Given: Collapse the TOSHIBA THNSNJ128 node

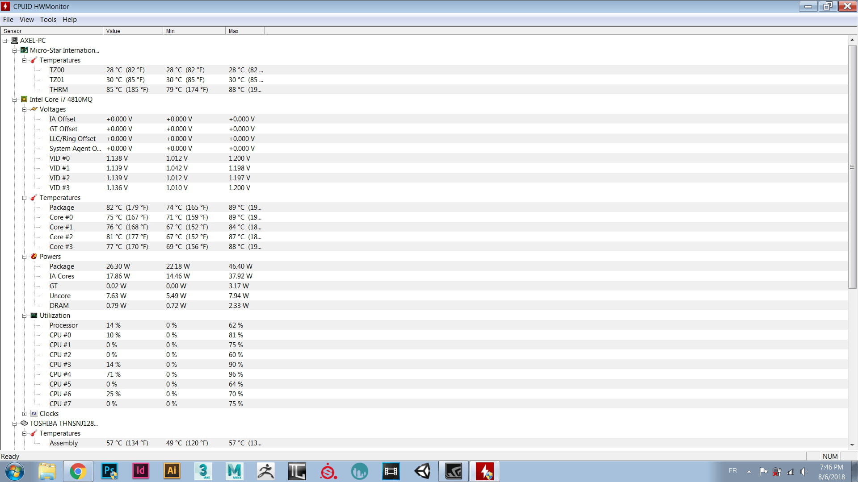Looking at the screenshot, I should (15, 424).
